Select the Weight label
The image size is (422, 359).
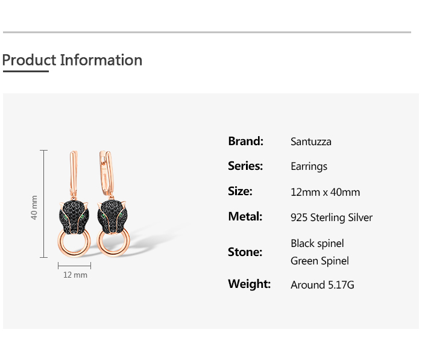pos(249,284)
